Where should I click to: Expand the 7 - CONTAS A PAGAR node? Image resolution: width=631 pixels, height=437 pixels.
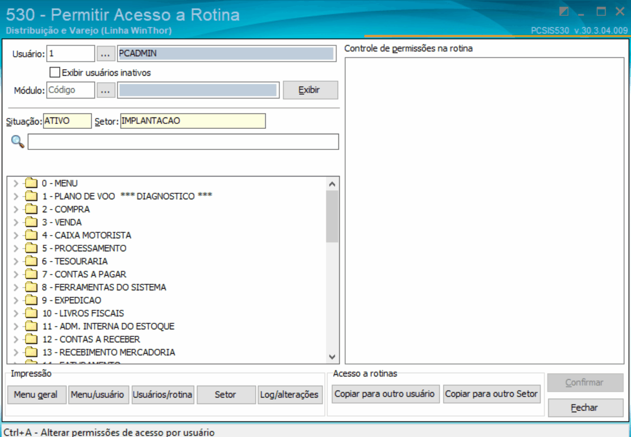coord(15,275)
